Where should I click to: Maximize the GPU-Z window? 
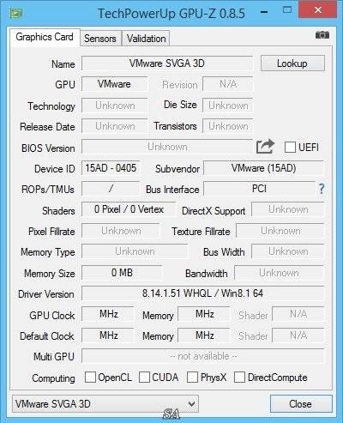(287, 10)
